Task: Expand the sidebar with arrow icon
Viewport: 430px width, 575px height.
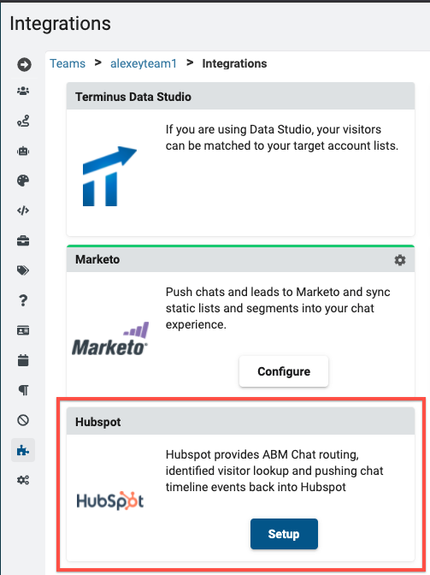Action: pos(24,64)
